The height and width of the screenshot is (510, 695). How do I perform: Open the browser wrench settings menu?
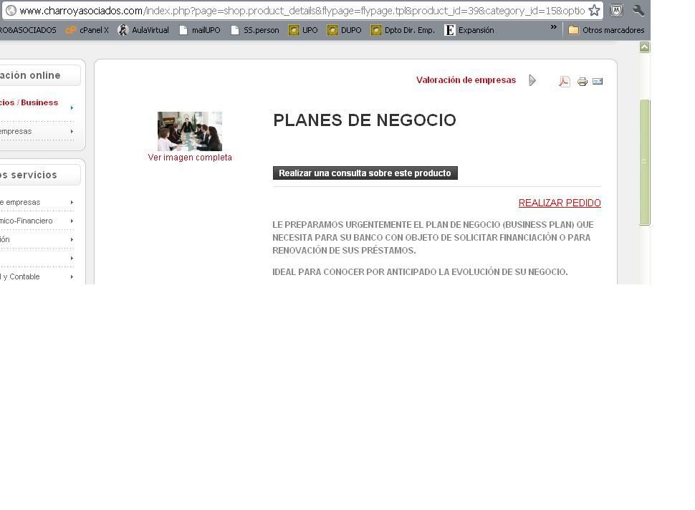point(638,10)
